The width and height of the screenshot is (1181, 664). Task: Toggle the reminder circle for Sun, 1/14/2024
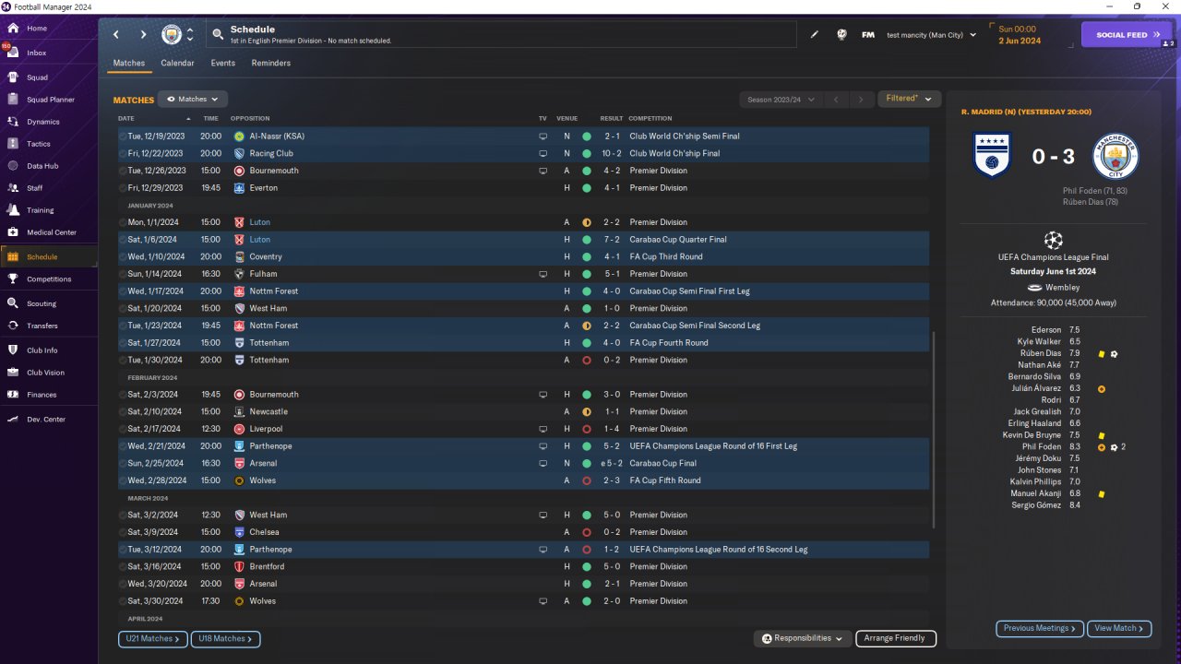123,274
